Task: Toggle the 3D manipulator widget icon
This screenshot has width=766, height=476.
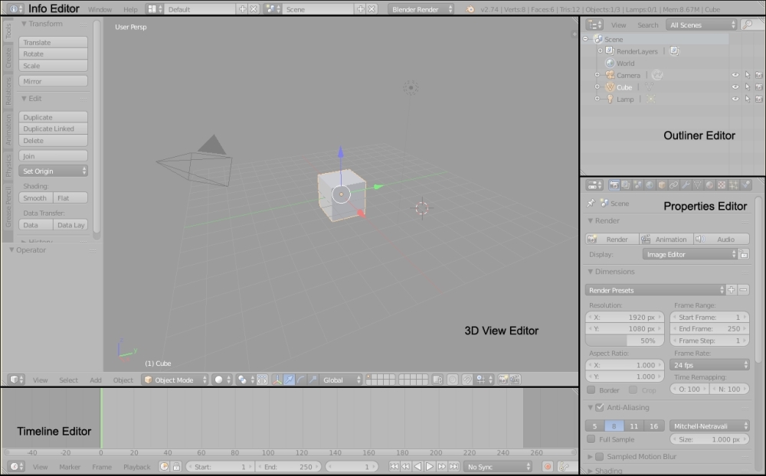Action: pyautogui.click(x=277, y=380)
